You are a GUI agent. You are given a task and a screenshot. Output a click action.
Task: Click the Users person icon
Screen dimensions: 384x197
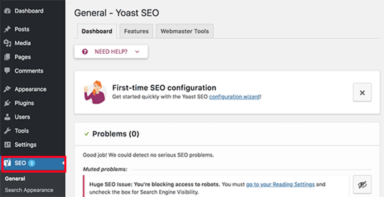pyautogui.click(x=7, y=117)
